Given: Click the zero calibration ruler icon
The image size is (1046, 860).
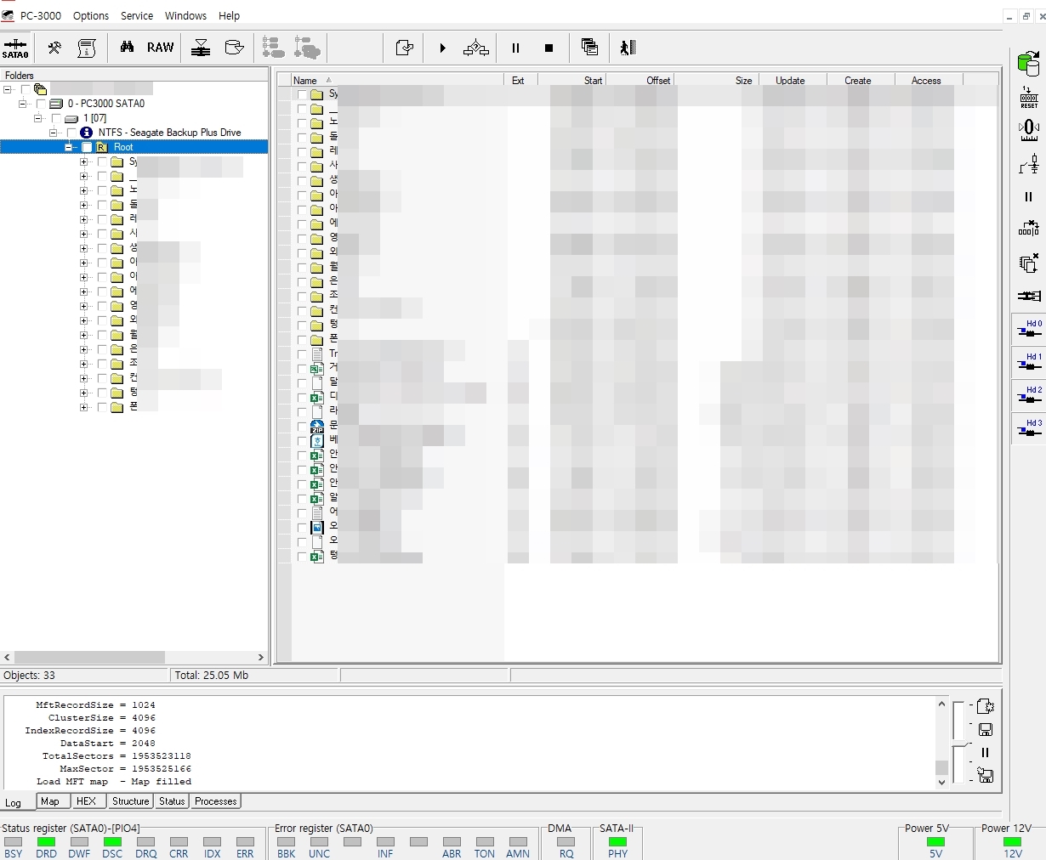Looking at the screenshot, I should tap(1029, 130).
